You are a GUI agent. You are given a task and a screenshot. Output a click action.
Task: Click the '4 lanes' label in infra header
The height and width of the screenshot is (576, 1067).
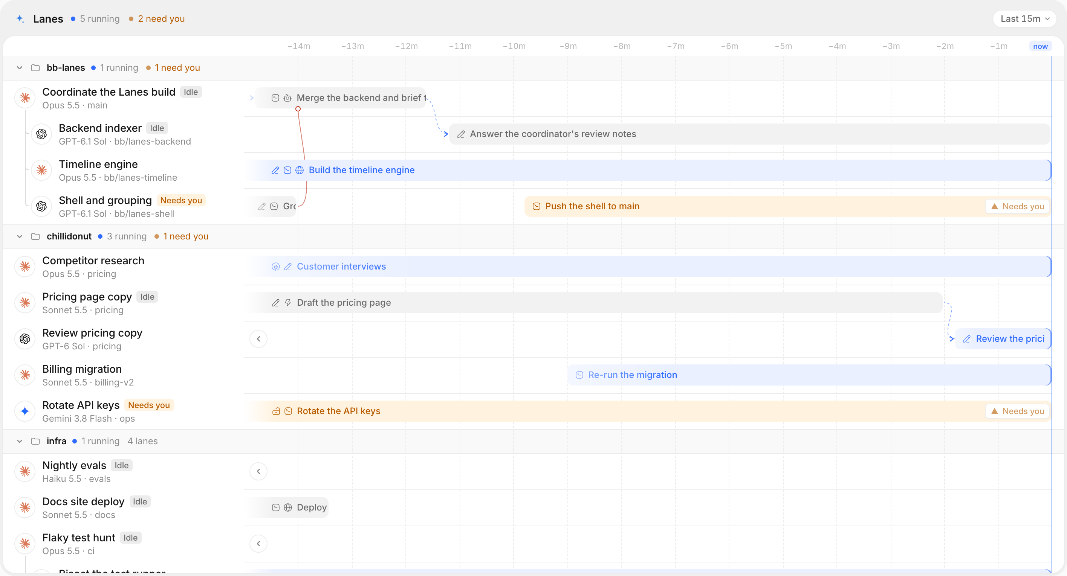(142, 441)
